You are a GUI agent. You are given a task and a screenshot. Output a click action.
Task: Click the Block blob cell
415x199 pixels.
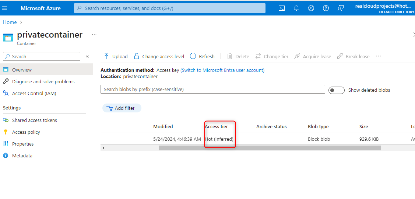pos(319,139)
